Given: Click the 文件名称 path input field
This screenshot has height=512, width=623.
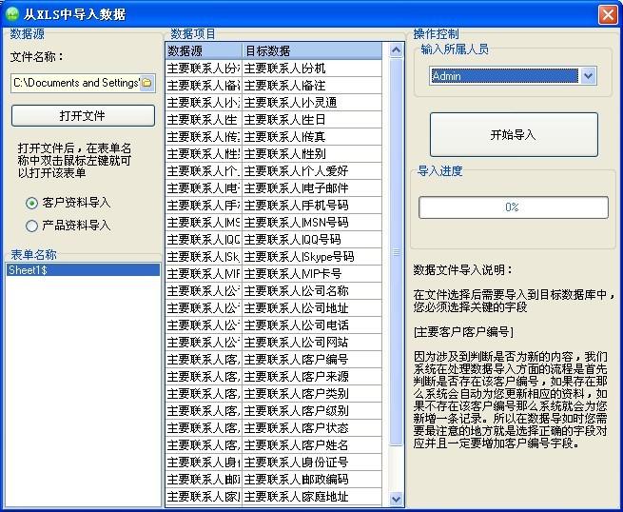Looking at the screenshot, I should [76, 83].
